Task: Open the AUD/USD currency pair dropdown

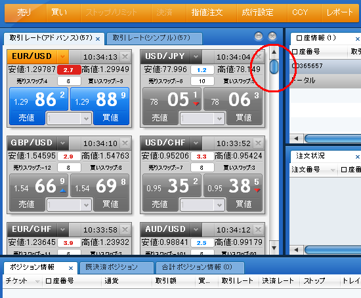Action: coord(196,229)
